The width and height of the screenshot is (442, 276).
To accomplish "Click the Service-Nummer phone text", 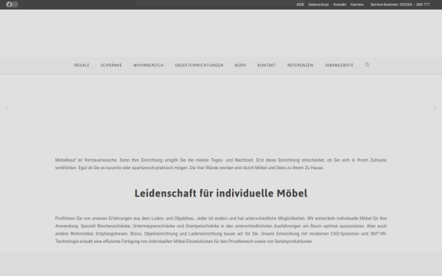I will pos(400,4).
